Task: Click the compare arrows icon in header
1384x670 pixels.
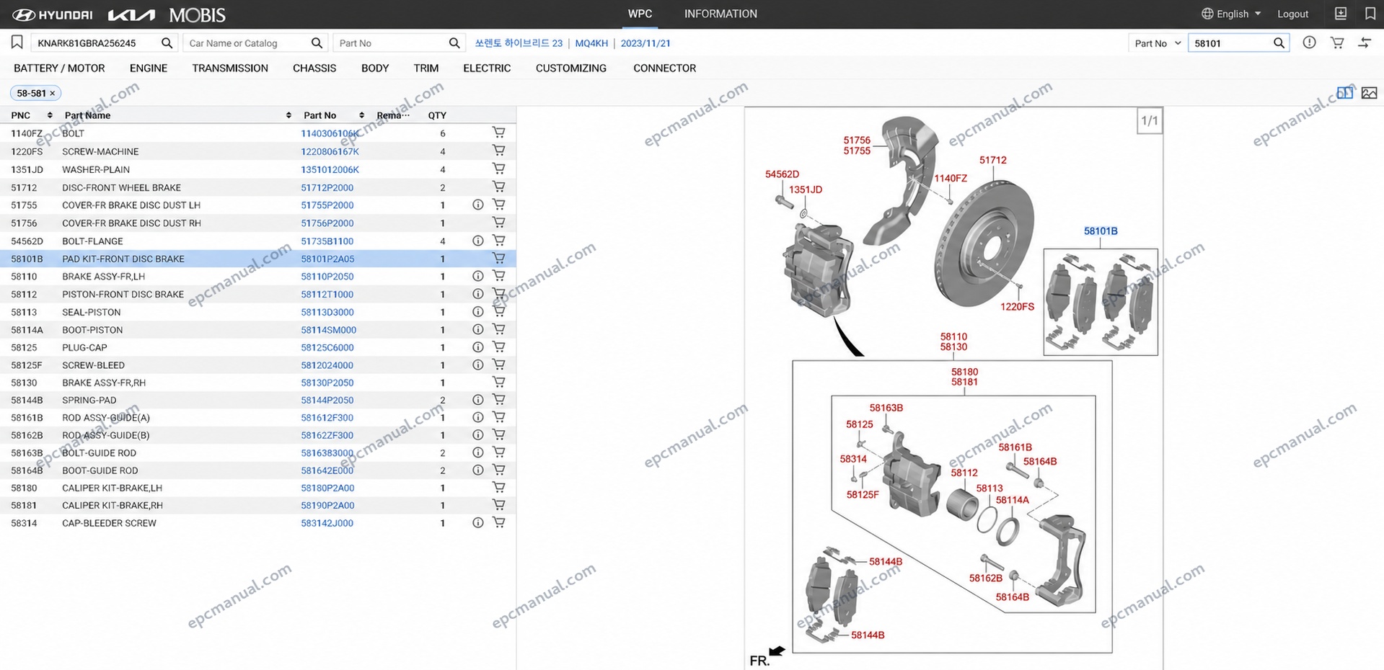Action: [1365, 43]
